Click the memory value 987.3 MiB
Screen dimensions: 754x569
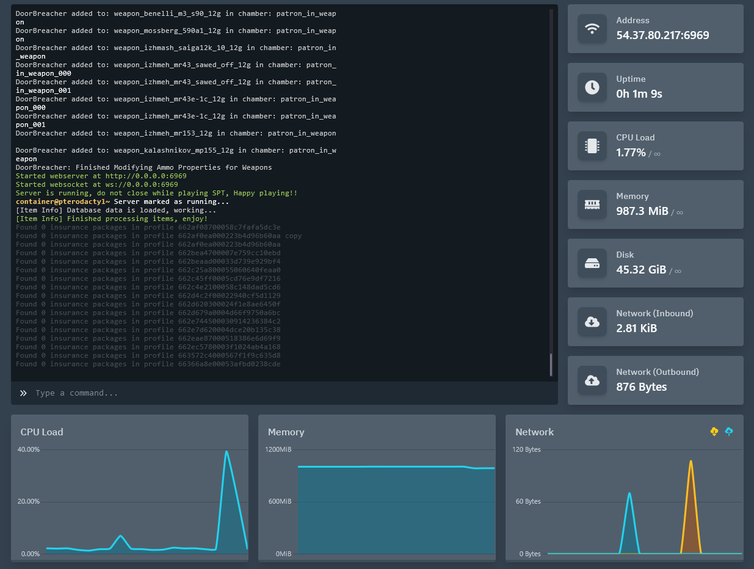pyautogui.click(x=642, y=211)
